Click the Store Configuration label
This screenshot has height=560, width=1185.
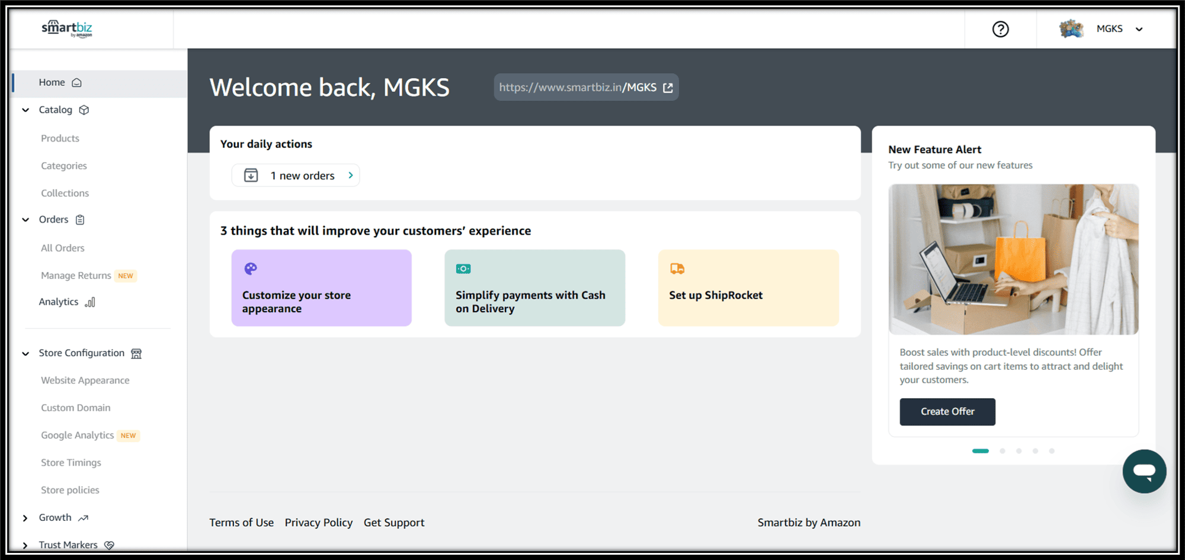pyautogui.click(x=82, y=354)
